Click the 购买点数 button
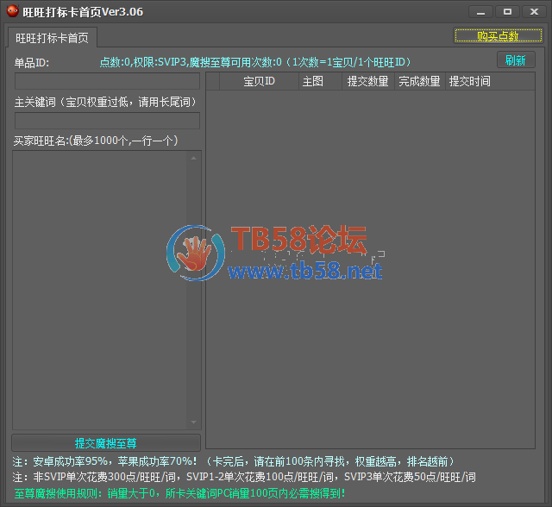This screenshot has height=507, width=552. [x=499, y=35]
